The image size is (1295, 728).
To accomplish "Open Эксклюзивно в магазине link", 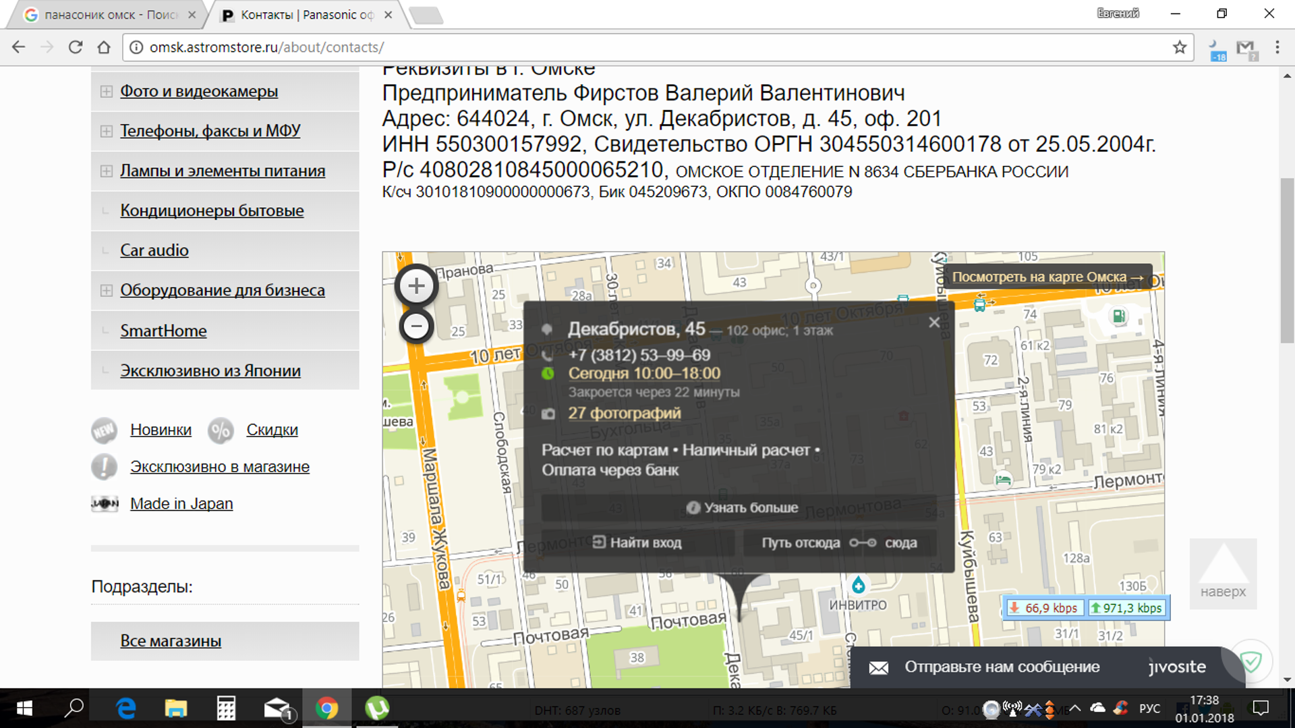I will click(220, 467).
